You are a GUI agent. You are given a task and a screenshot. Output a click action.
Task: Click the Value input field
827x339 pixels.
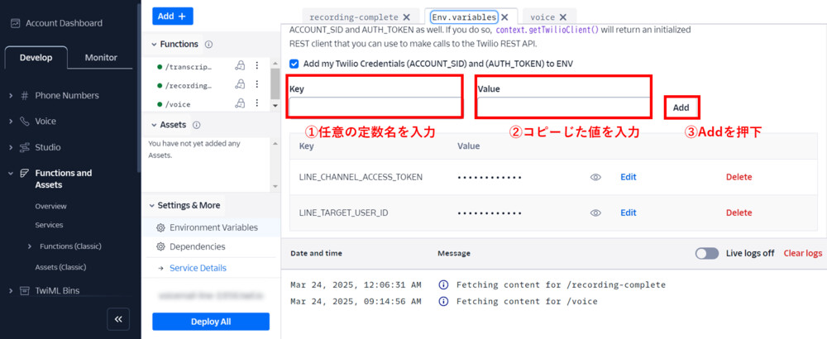(x=563, y=107)
